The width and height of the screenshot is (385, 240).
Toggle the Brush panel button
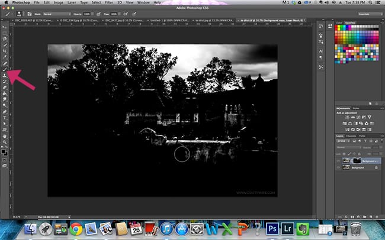tap(30, 14)
